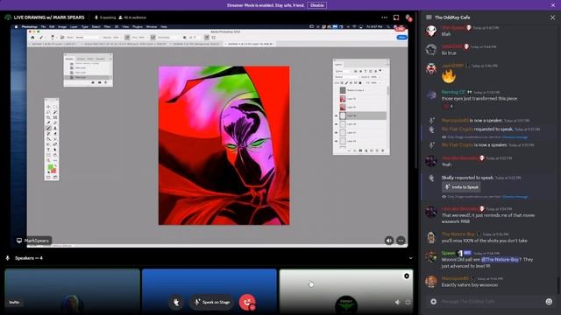Click the lock all padlock icon
This screenshot has height=315, width=561.
[360, 82]
